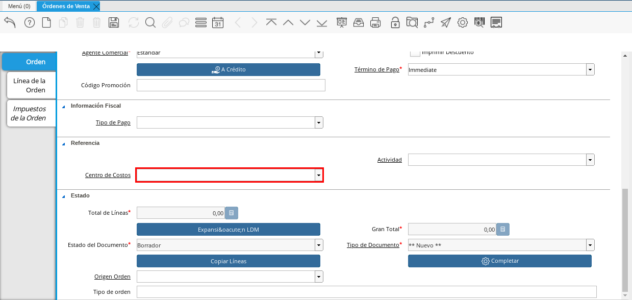
Task: Click the padlock lock record icon
Action: point(395,22)
